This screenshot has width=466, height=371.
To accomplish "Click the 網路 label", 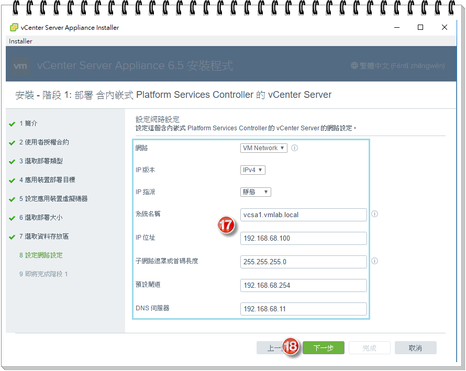I will coord(142,148).
